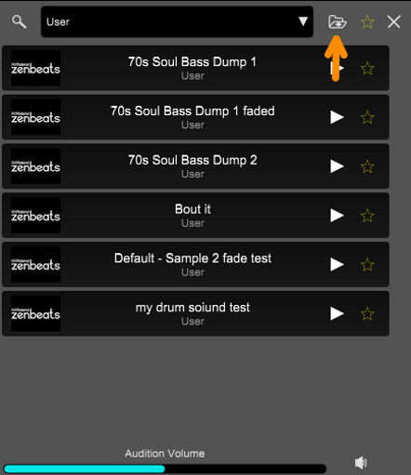Viewport: 411px width, 475px height.
Task: Preview my drum soiund test preset
Action: pos(337,313)
